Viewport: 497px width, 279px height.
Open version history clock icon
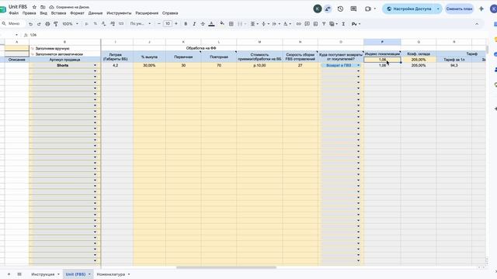pyautogui.click(x=340, y=9)
